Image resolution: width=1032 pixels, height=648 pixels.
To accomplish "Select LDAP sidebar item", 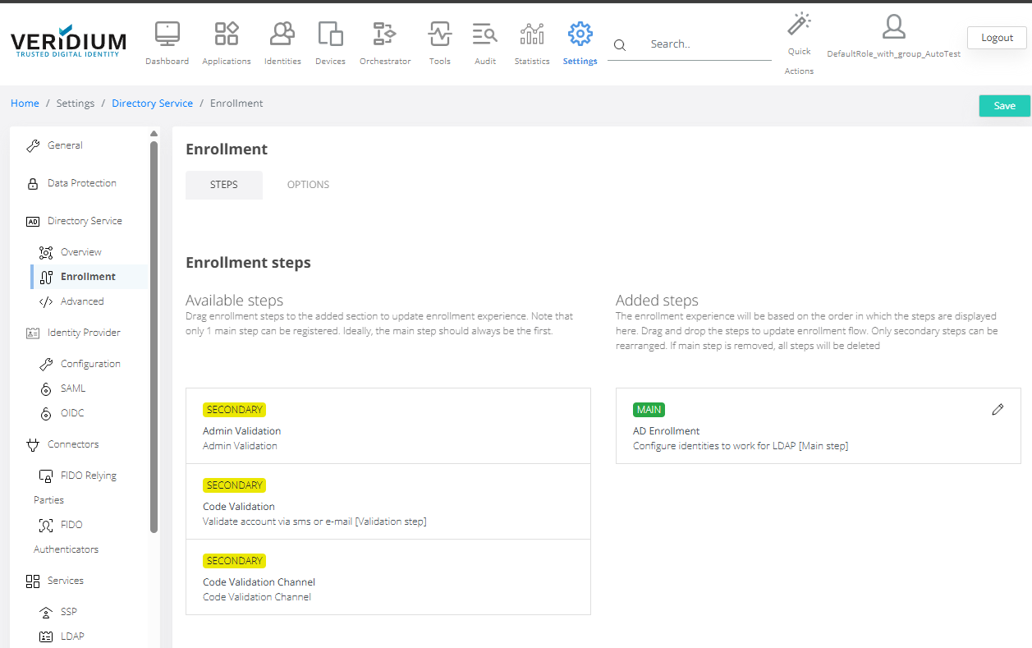I will (x=72, y=637).
